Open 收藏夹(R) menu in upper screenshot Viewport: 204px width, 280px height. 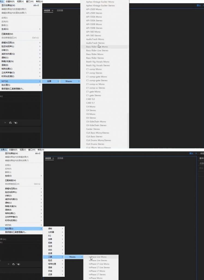(x=10, y=1)
